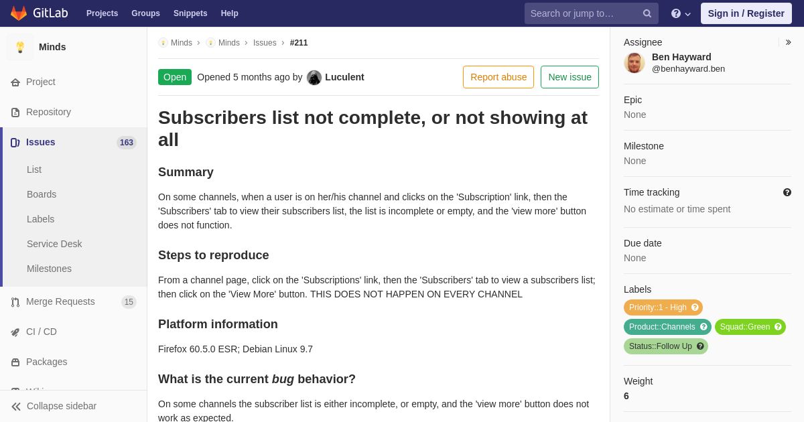Open the Help question mark menu

point(681,13)
